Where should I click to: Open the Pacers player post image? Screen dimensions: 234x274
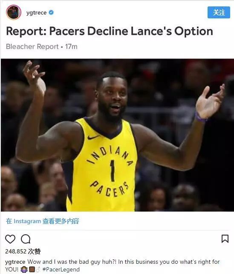[118, 135]
